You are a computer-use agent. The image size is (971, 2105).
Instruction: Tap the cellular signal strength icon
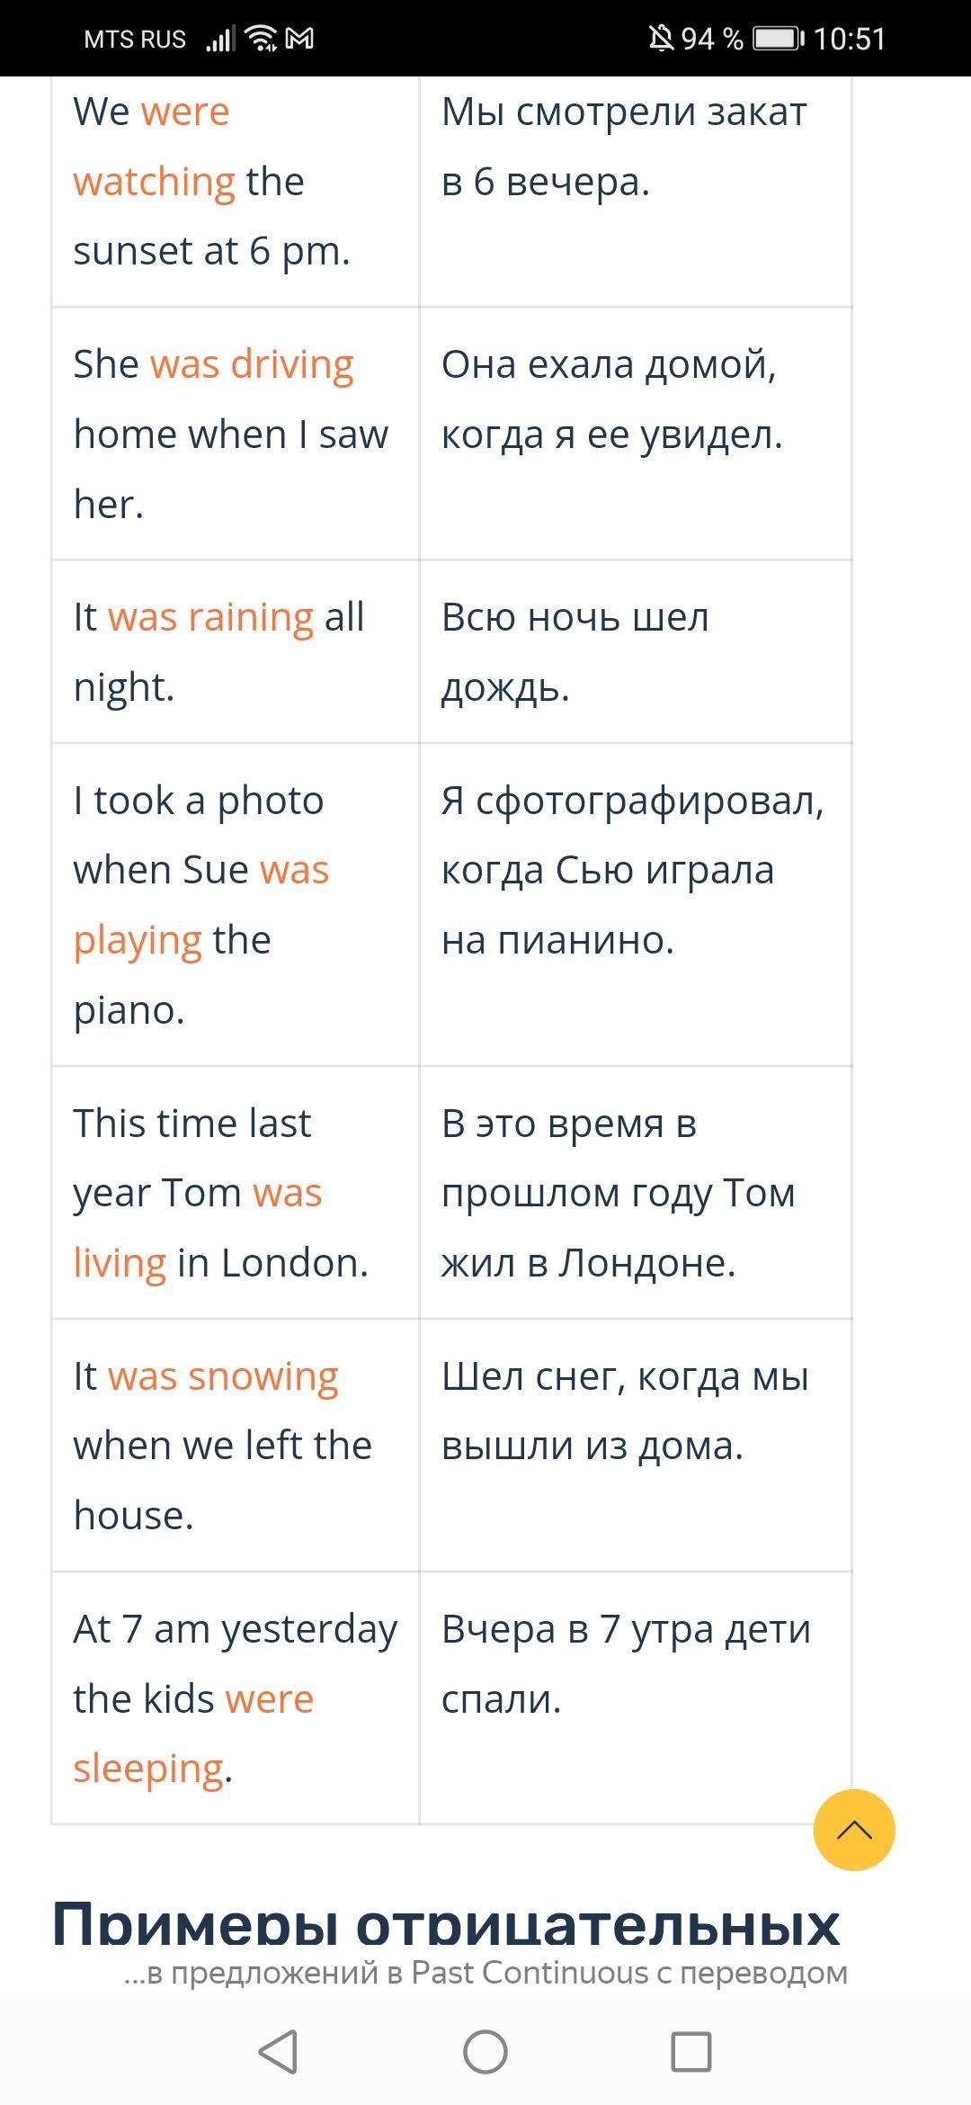pos(220,39)
